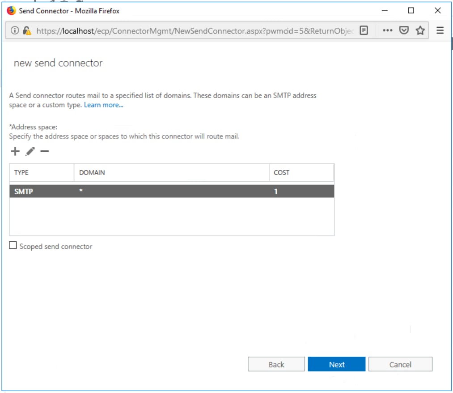Open the site information icon in the address bar
The height and width of the screenshot is (393, 453).
[15, 30]
